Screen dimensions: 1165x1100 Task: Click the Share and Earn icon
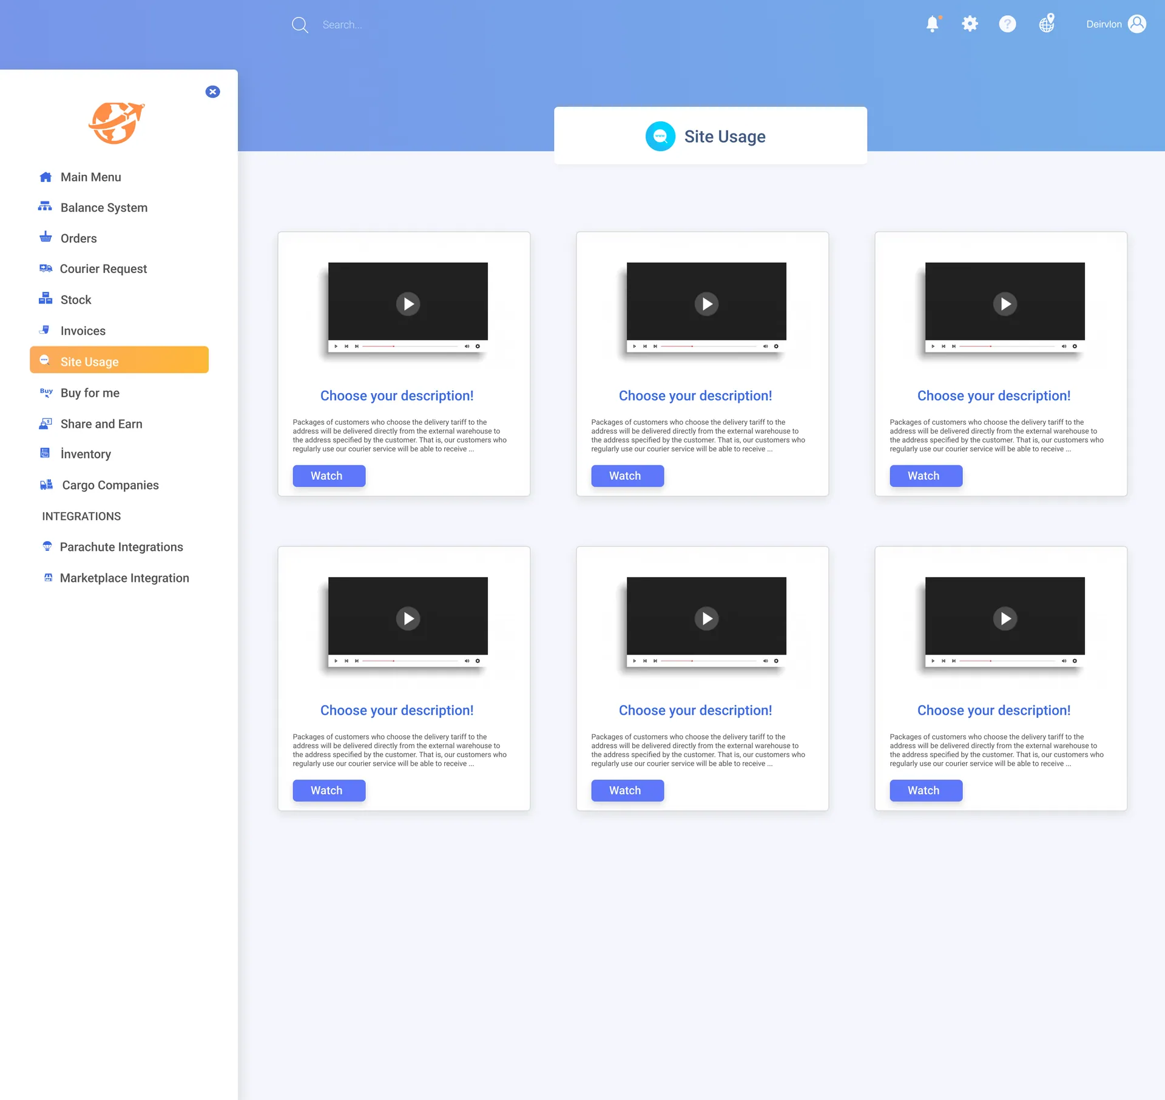[46, 423]
